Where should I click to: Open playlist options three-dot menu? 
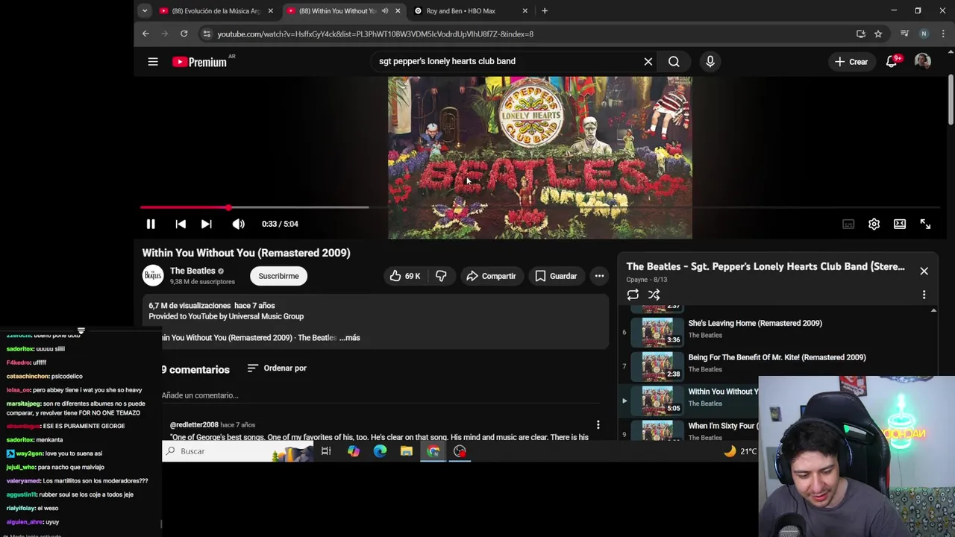coord(924,295)
